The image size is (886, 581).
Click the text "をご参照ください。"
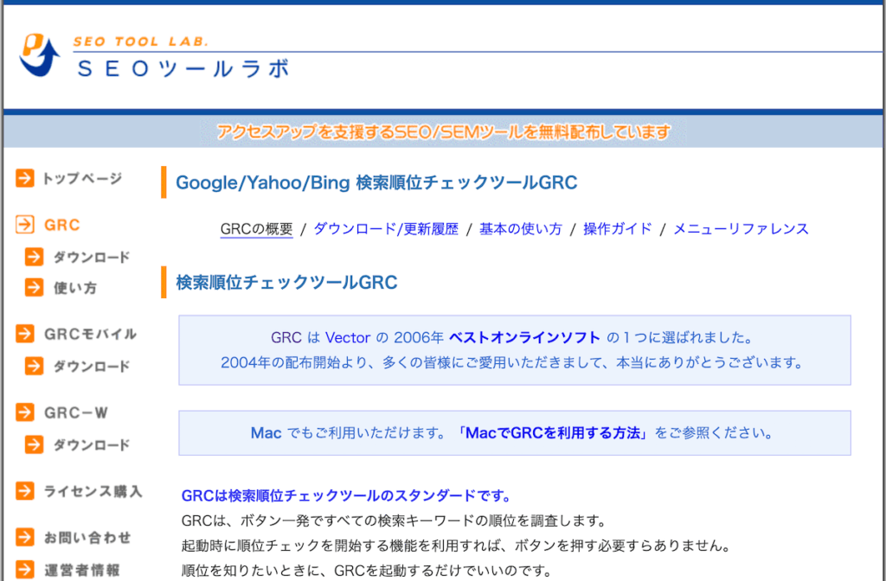[714, 433]
